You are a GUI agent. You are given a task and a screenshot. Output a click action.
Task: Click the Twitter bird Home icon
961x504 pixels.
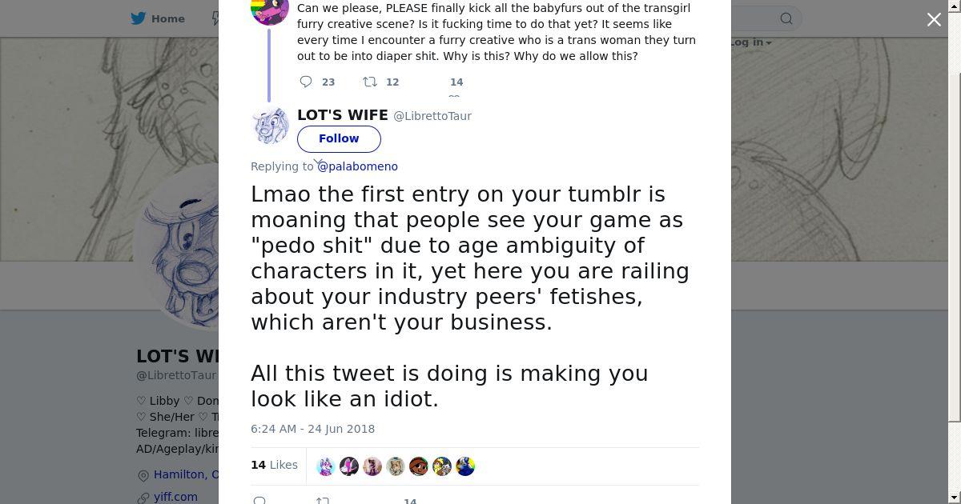point(139,18)
